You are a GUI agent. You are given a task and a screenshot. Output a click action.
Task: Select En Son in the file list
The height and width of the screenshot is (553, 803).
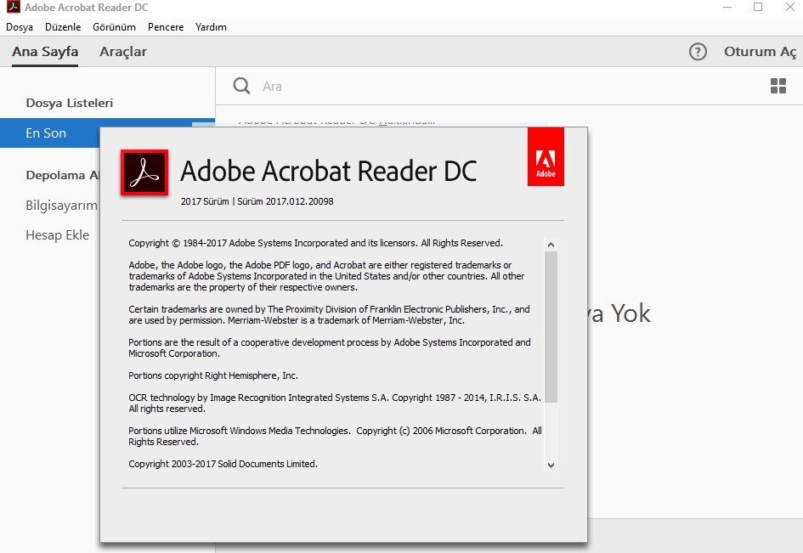coord(50,133)
